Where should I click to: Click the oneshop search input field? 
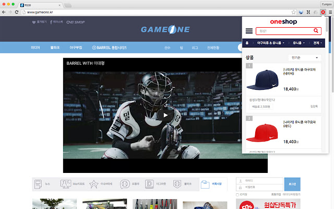(x=284, y=31)
